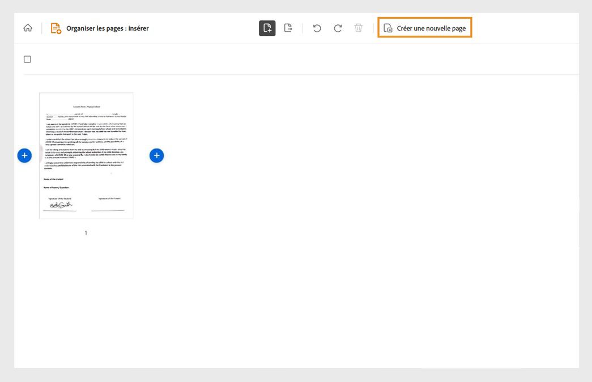This screenshot has width=592, height=382.
Task: Select the consent form page thumbnail
Action: coord(86,155)
